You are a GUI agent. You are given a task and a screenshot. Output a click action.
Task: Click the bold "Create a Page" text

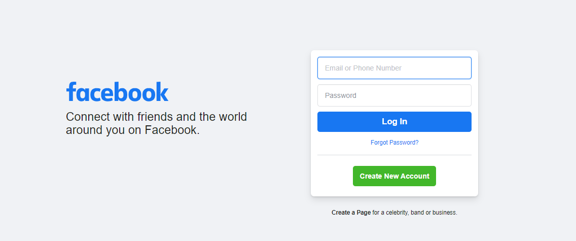click(x=351, y=213)
